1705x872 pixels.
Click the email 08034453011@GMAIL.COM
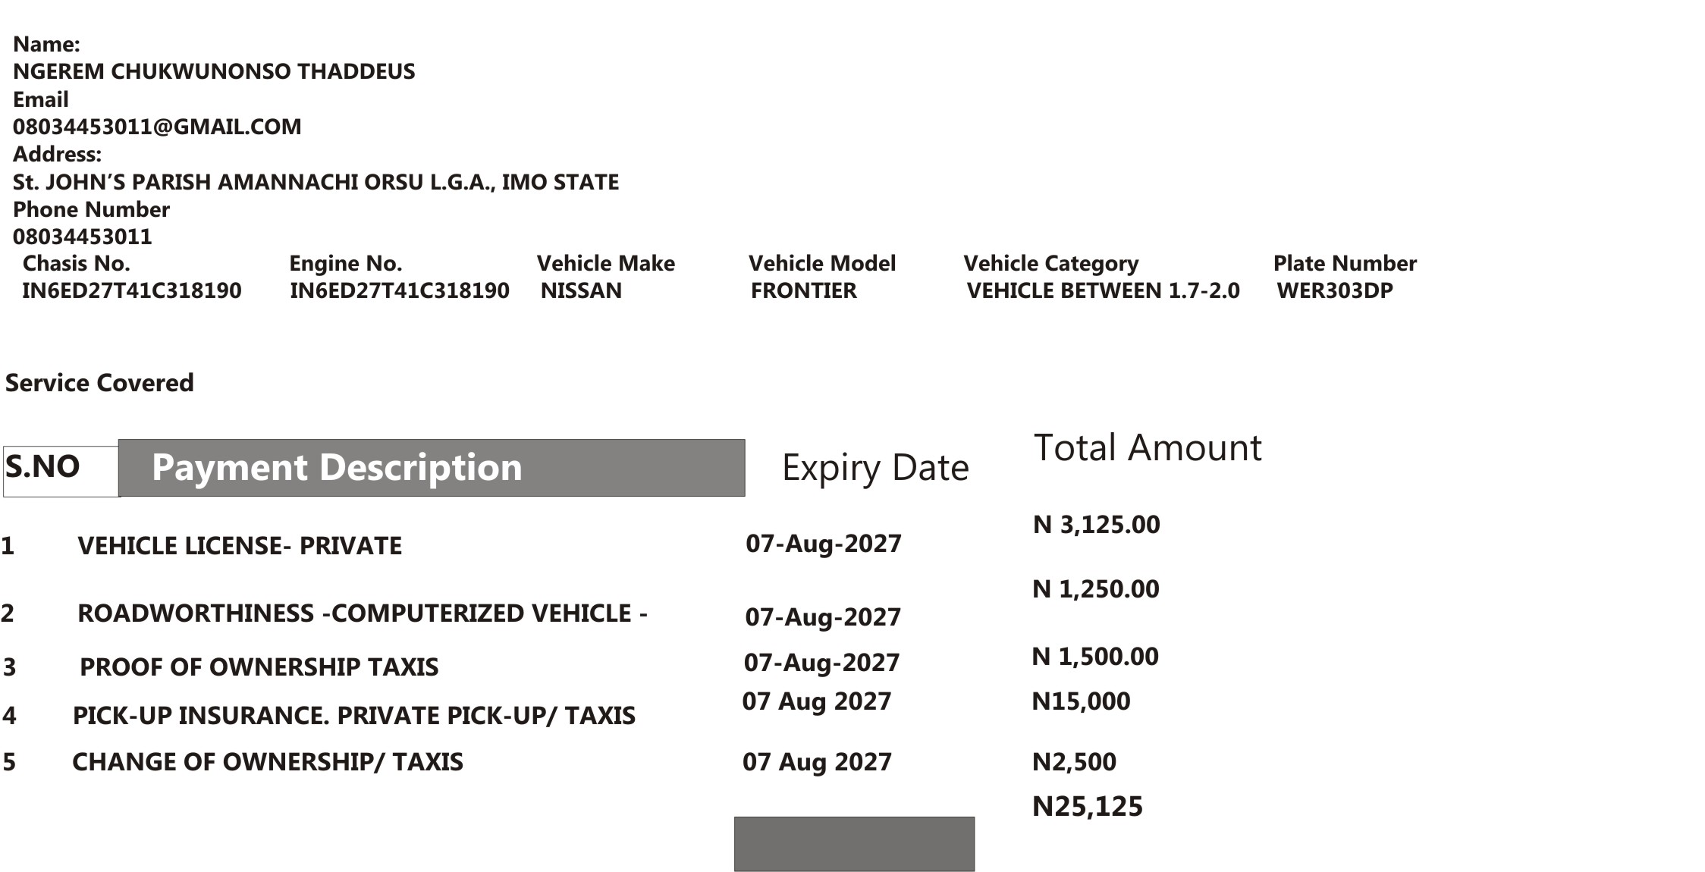pyautogui.click(x=157, y=127)
